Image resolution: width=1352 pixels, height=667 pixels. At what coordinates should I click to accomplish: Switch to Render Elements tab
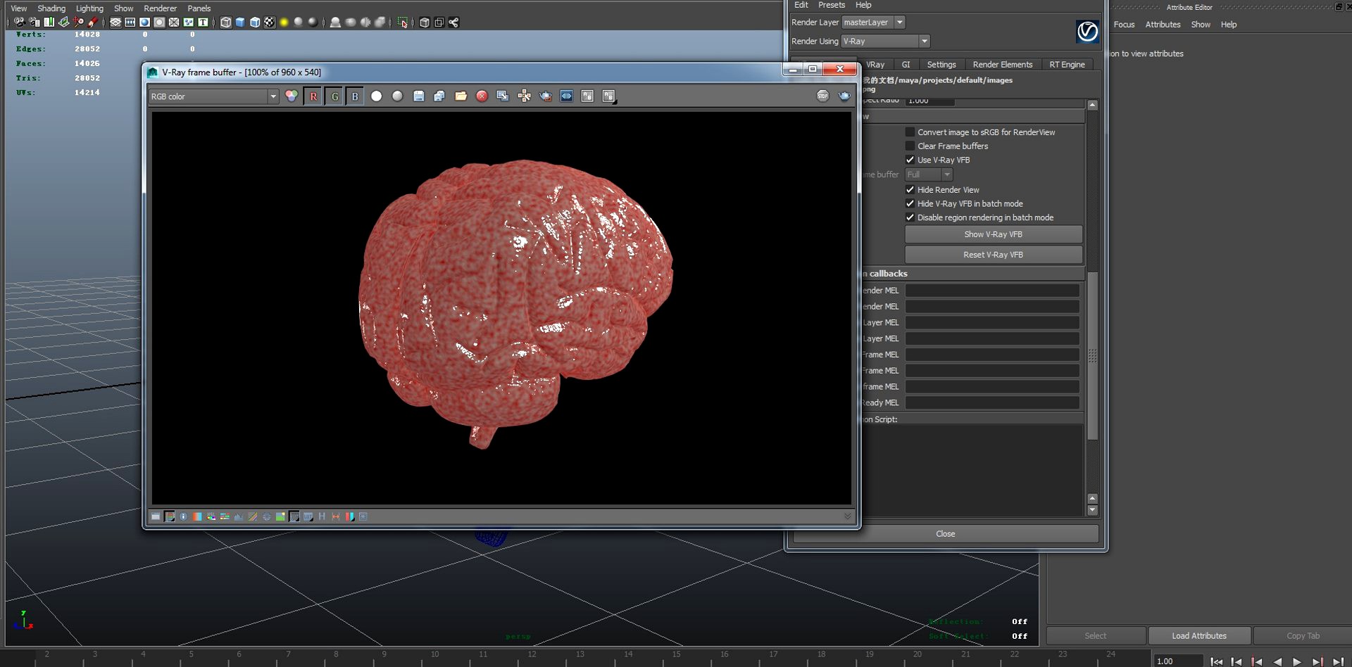point(1002,64)
